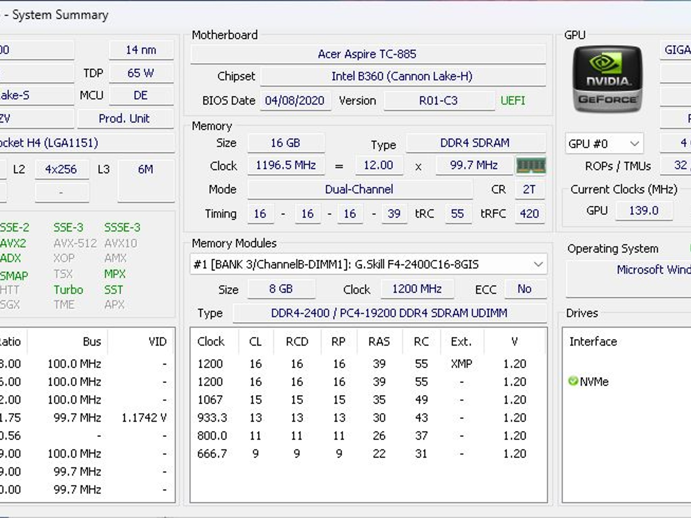The width and height of the screenshot is (691, 518).
Task: Expand the memory module bank selector
Action: [368, 264]
